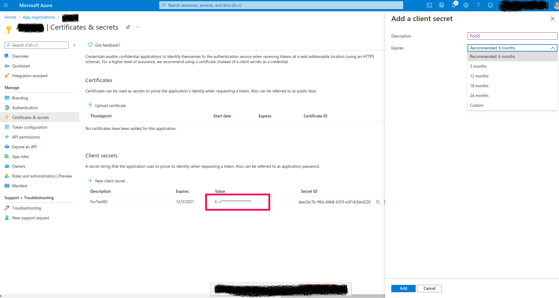Choose 24 months expiry option

pyautogui.click(x=512, y=95)
